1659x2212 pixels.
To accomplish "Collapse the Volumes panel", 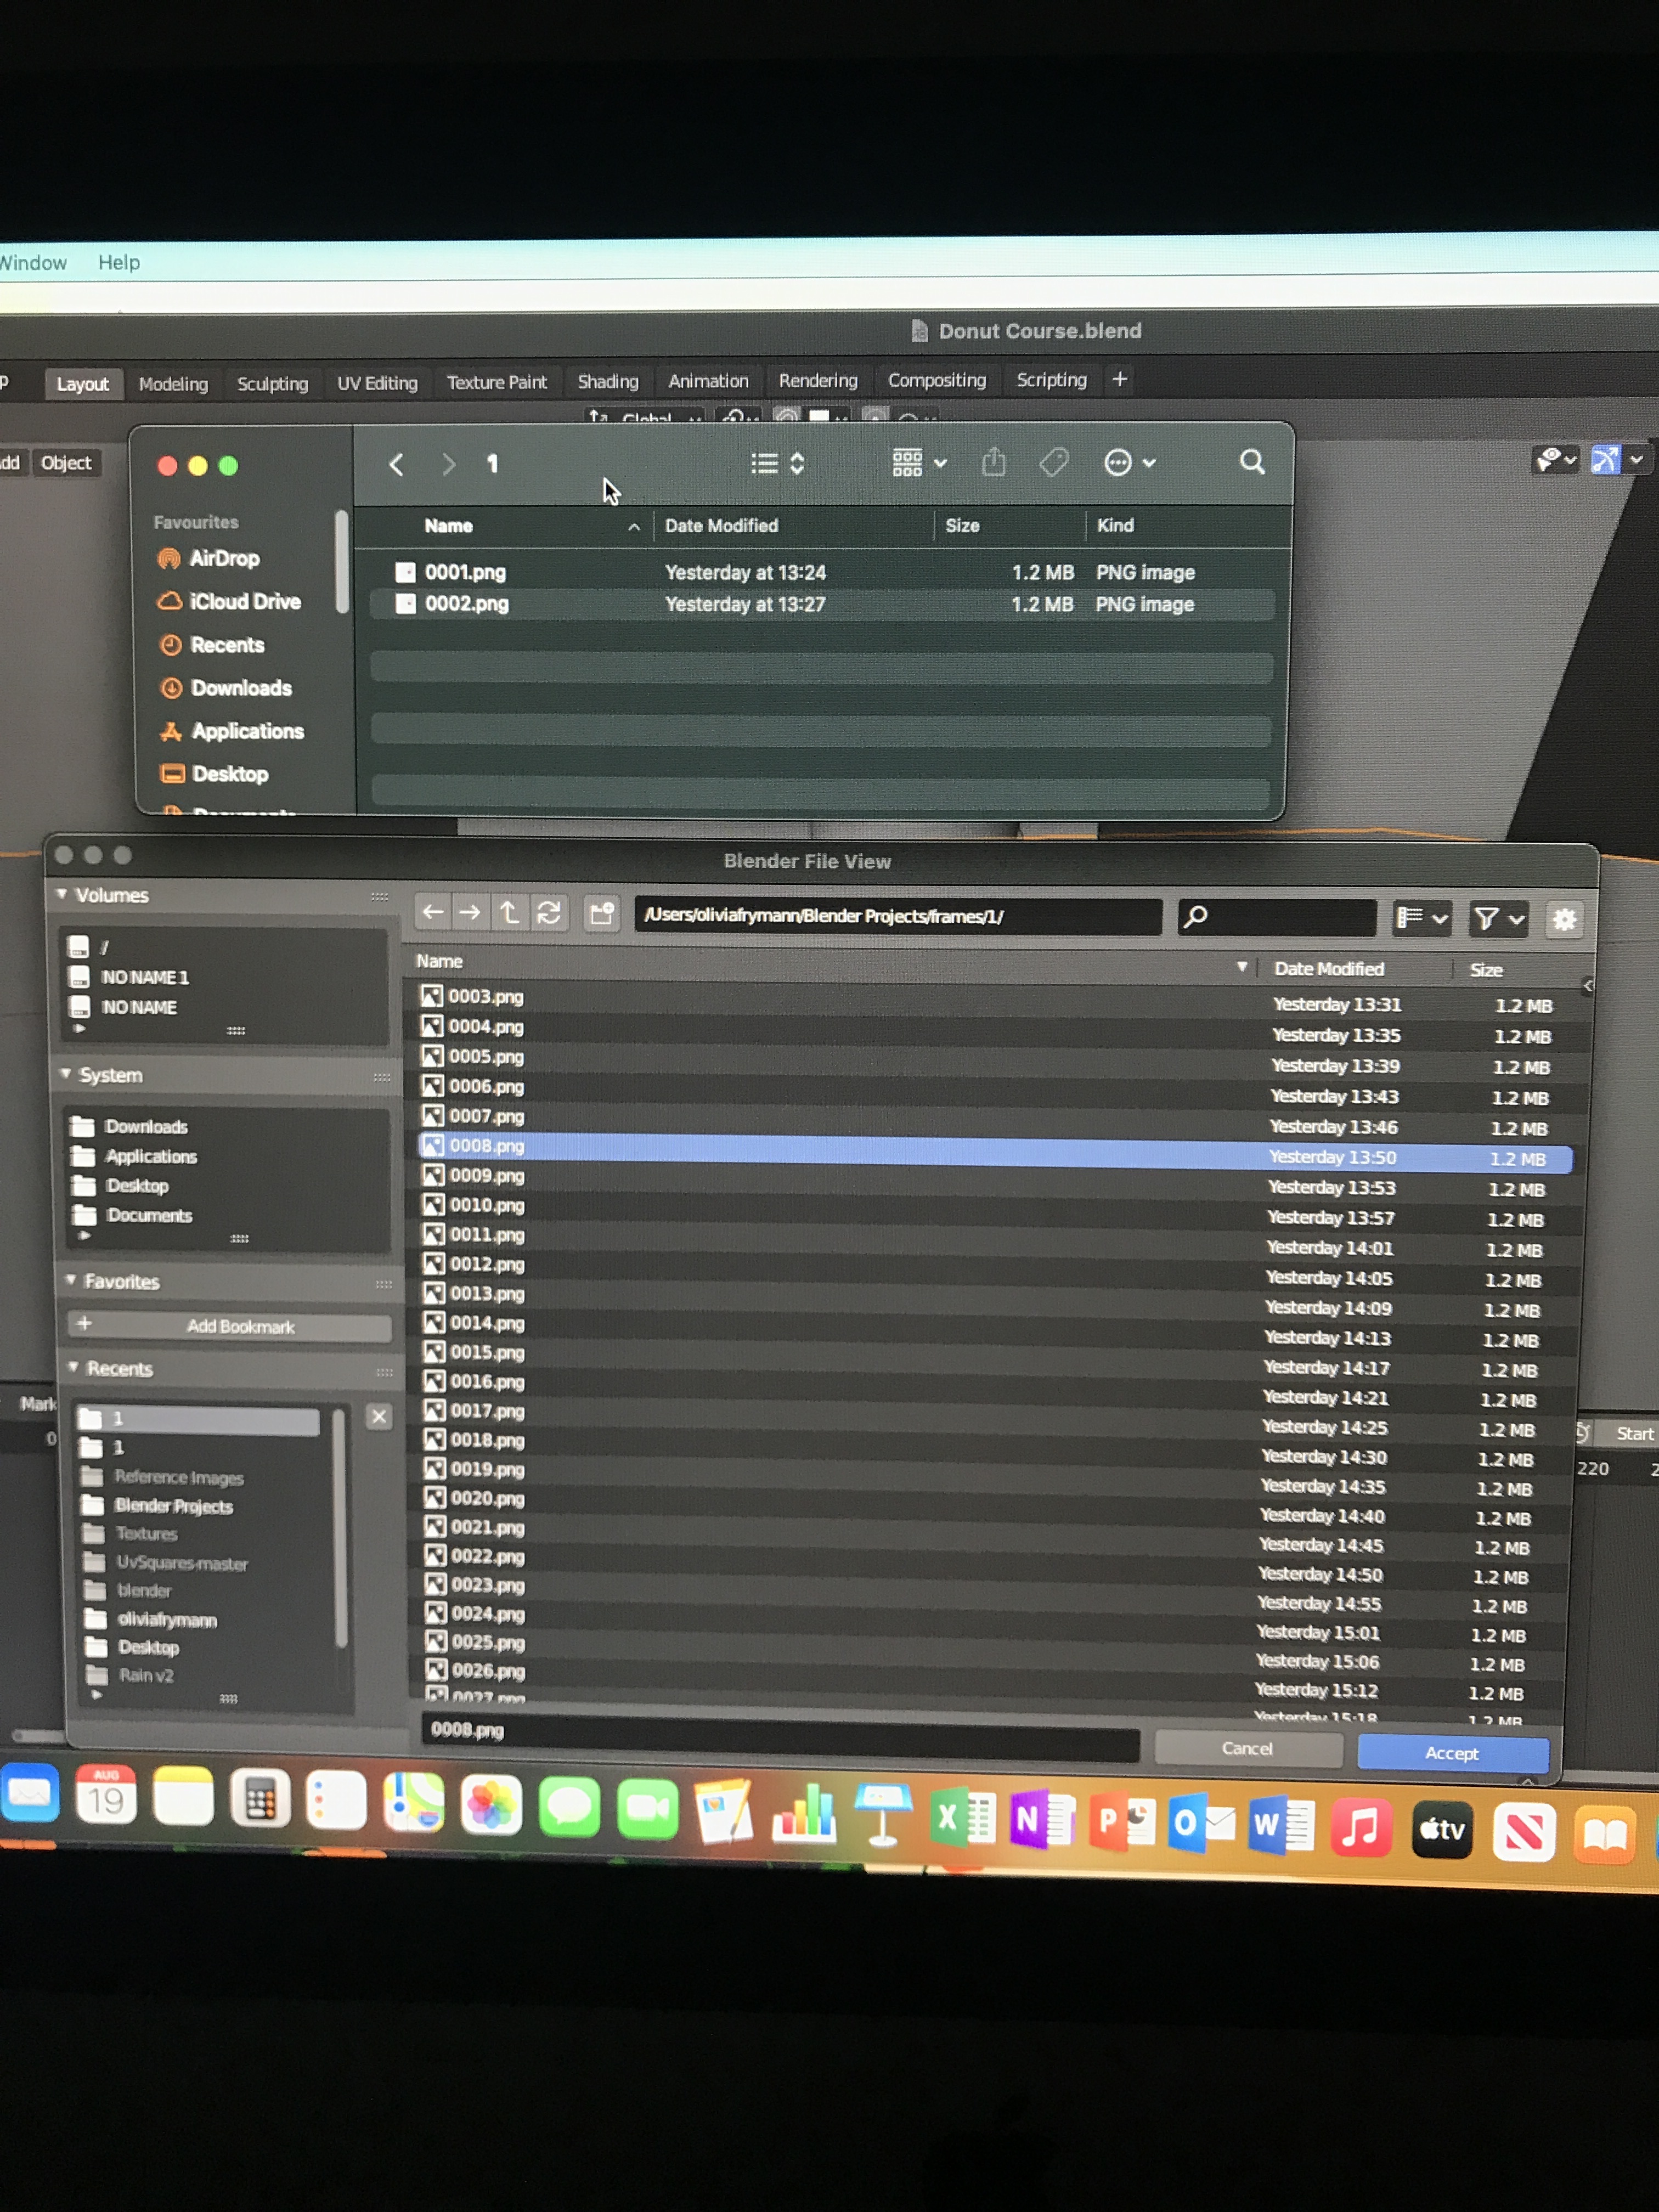I will pyautogui.click(x=62, y=894).
